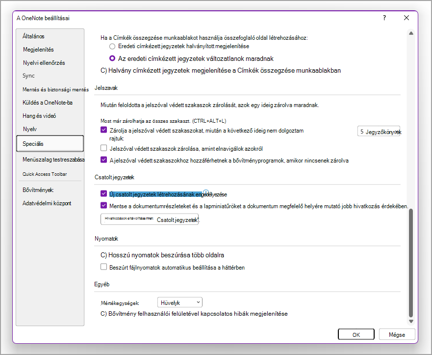Select the Speciális category
This screenshot has height=355, width=432.
click(x=50, y=143)
